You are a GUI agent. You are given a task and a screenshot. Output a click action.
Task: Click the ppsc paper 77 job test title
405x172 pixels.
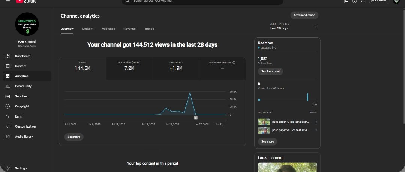pyautogui.click(x=291, y=122)
